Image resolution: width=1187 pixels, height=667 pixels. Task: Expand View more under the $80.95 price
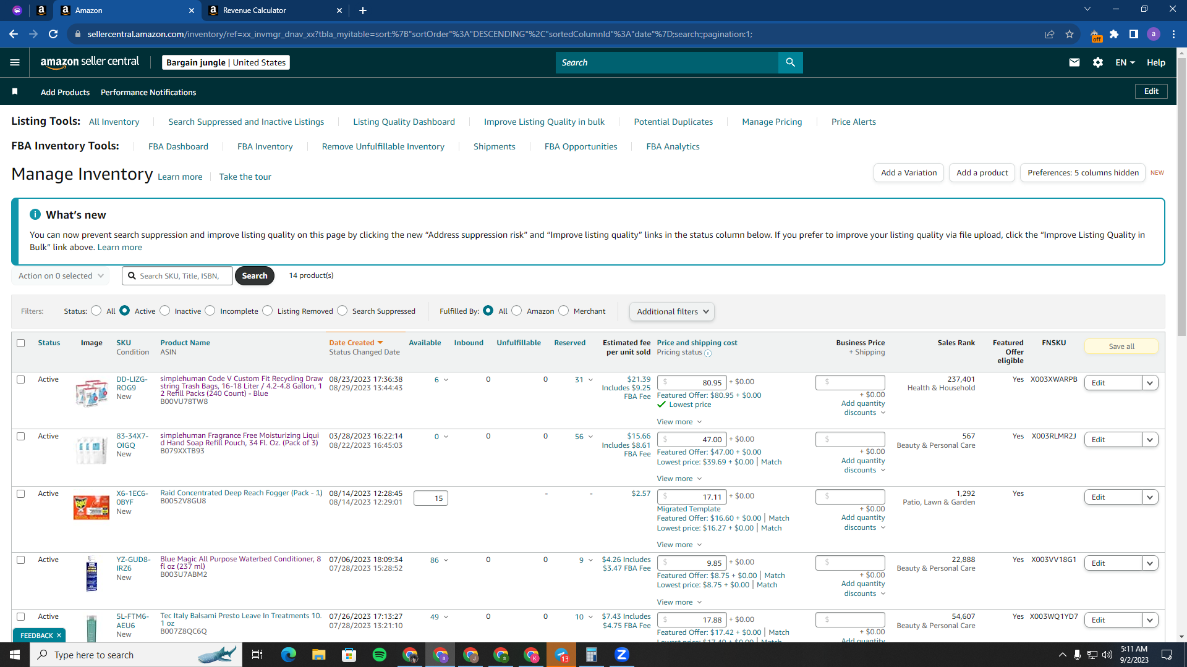[679, 422]
